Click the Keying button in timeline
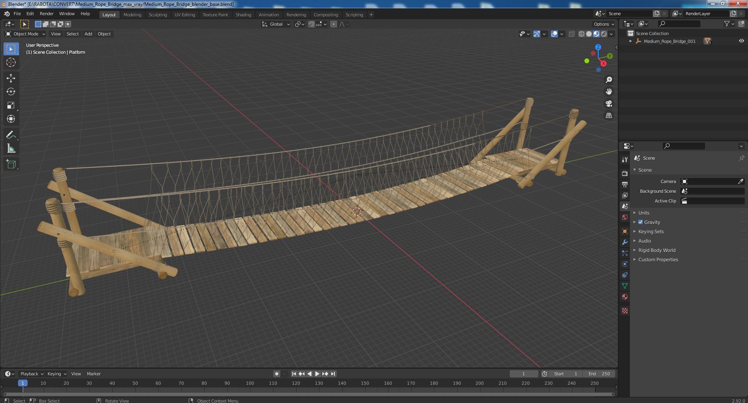 (57, 374)
